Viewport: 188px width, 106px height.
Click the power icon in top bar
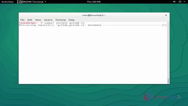(180, 2)
